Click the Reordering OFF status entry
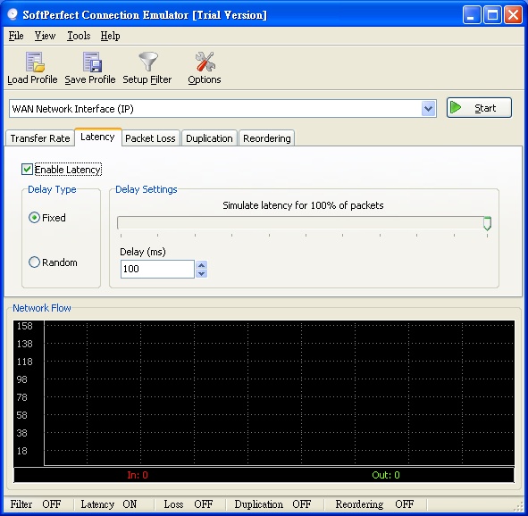 374,504
